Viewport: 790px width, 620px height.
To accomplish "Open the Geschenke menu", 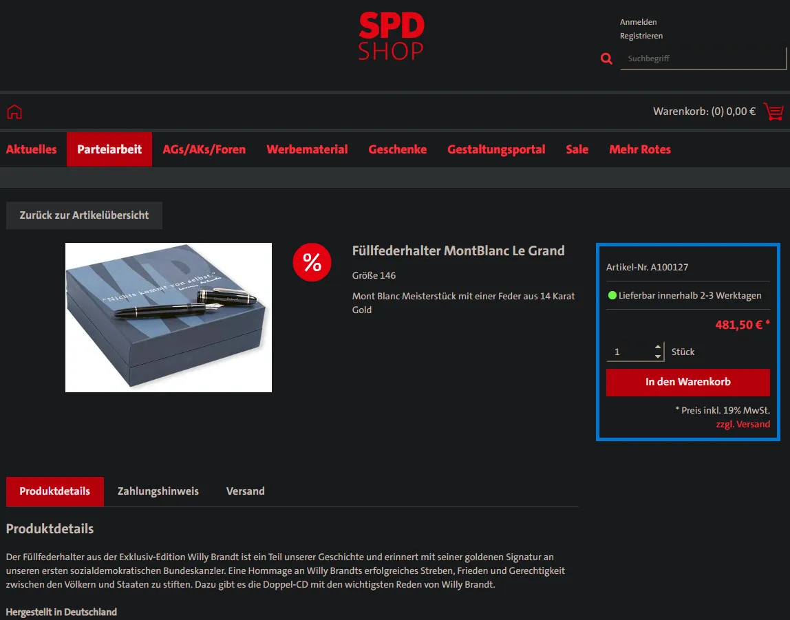I will 398,149.
